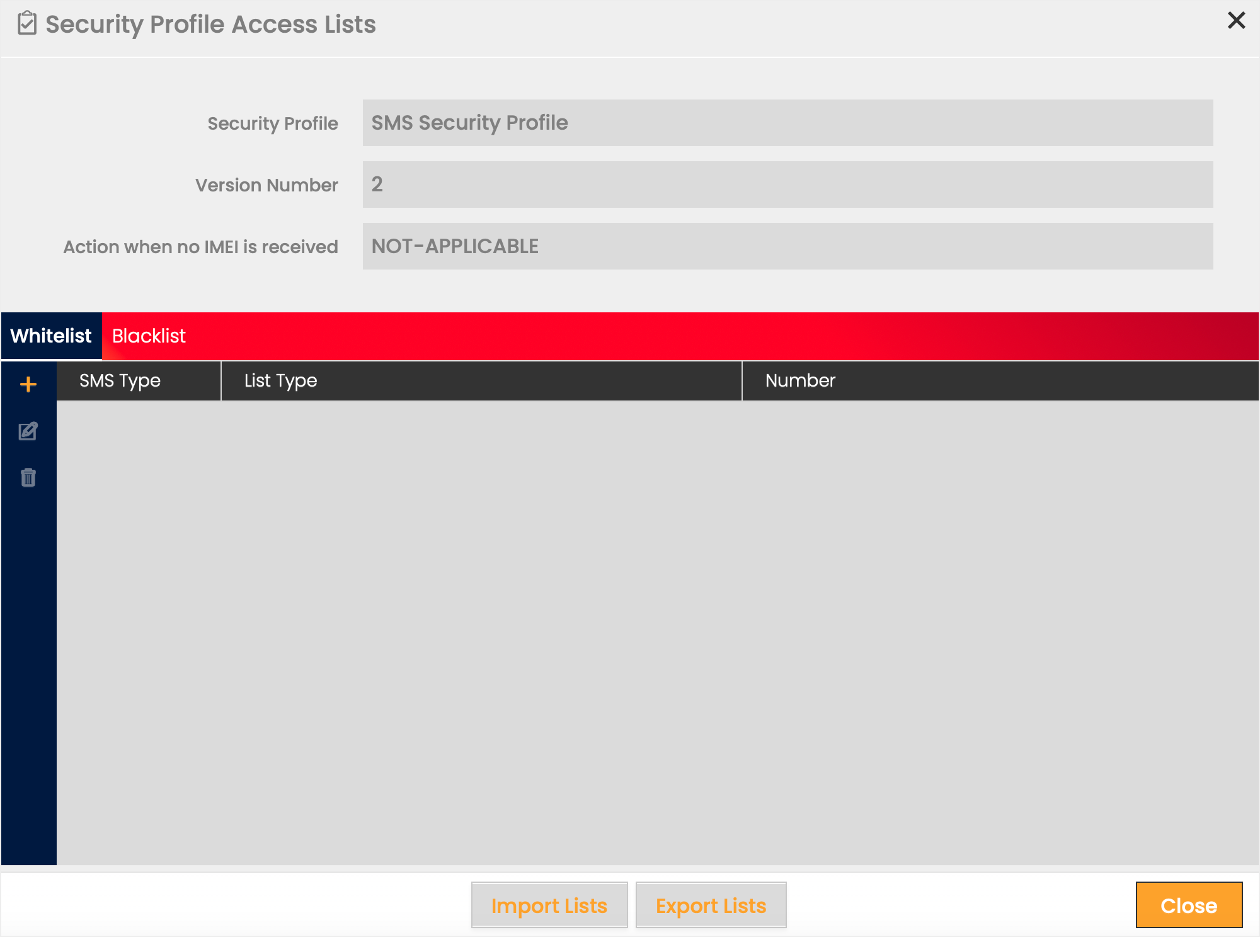
Task: Click the Version Number label
Action: pos(266,185)
